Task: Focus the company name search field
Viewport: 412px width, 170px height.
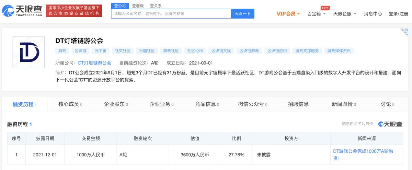Action: (171, 14)
